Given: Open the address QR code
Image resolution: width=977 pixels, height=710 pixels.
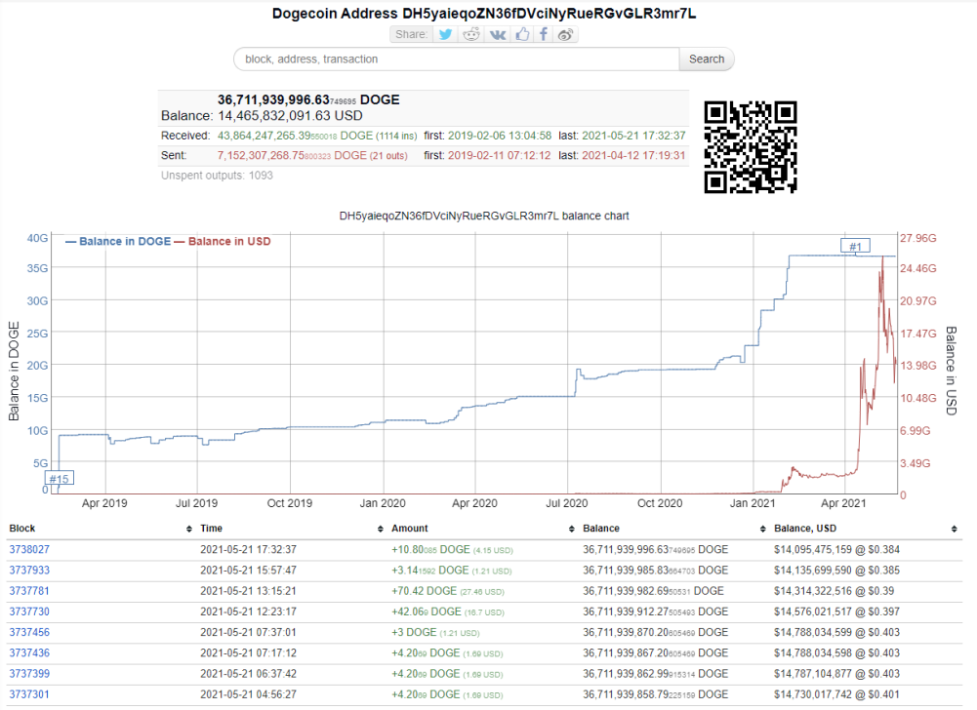Looking at the screenshot, I should 751,147.
